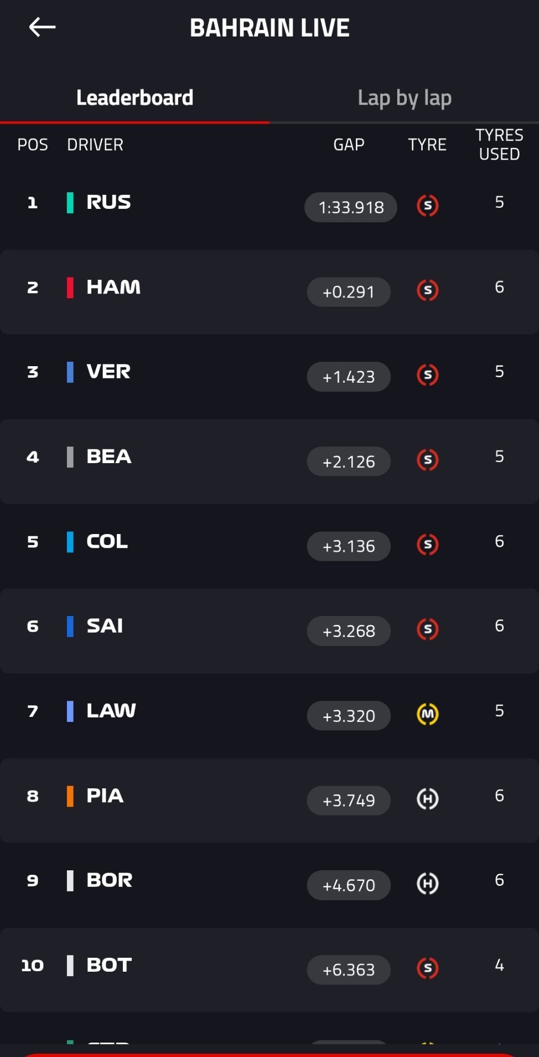
Task: Tap the +2.126 gap for BEA
Action: click(x=349, y=461)
